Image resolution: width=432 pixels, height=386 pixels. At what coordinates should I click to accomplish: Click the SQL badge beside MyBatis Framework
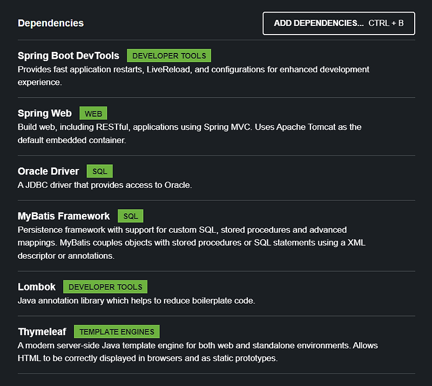coord(130,215)
